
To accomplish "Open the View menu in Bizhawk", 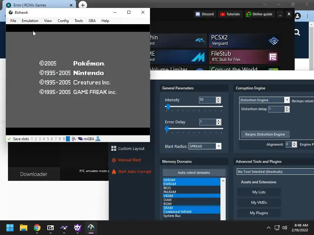I will (48, 21).
